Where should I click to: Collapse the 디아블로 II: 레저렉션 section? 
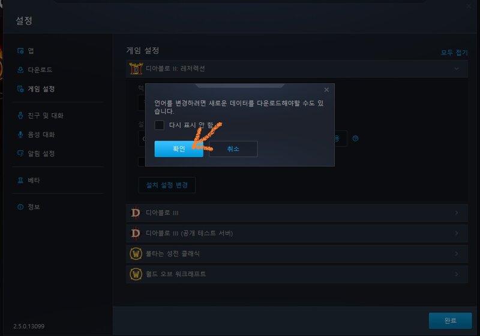[x=457, y=69]
